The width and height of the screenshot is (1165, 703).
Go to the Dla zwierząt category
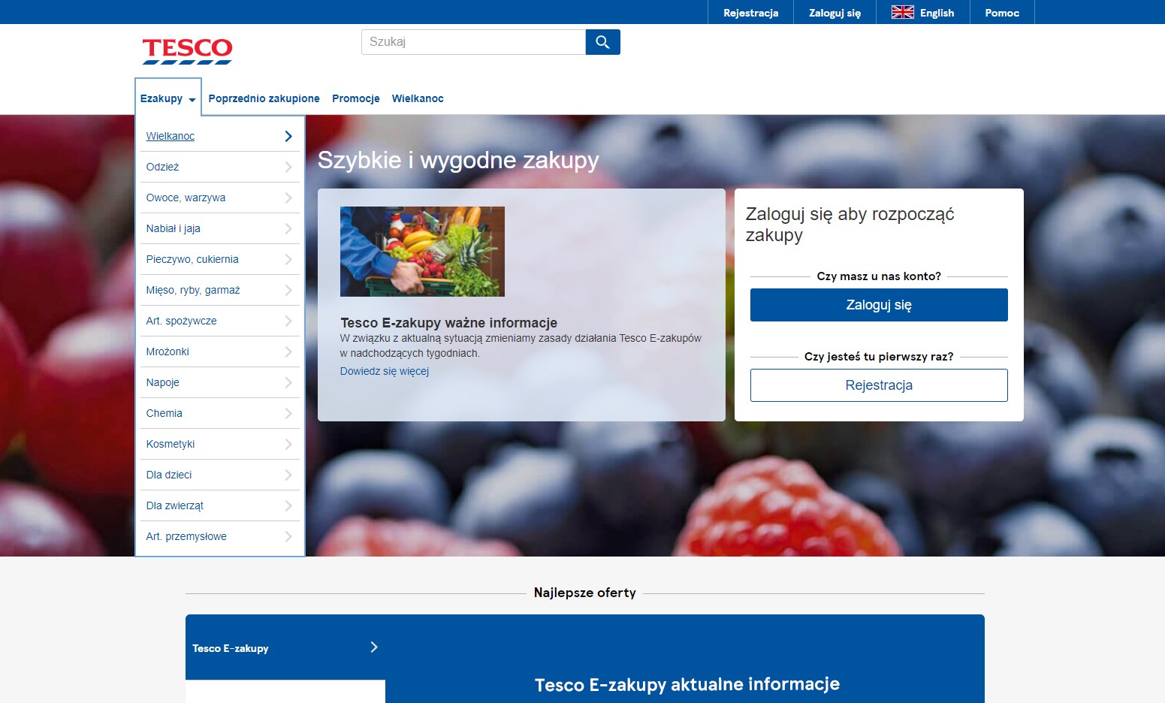click(175, 505)
